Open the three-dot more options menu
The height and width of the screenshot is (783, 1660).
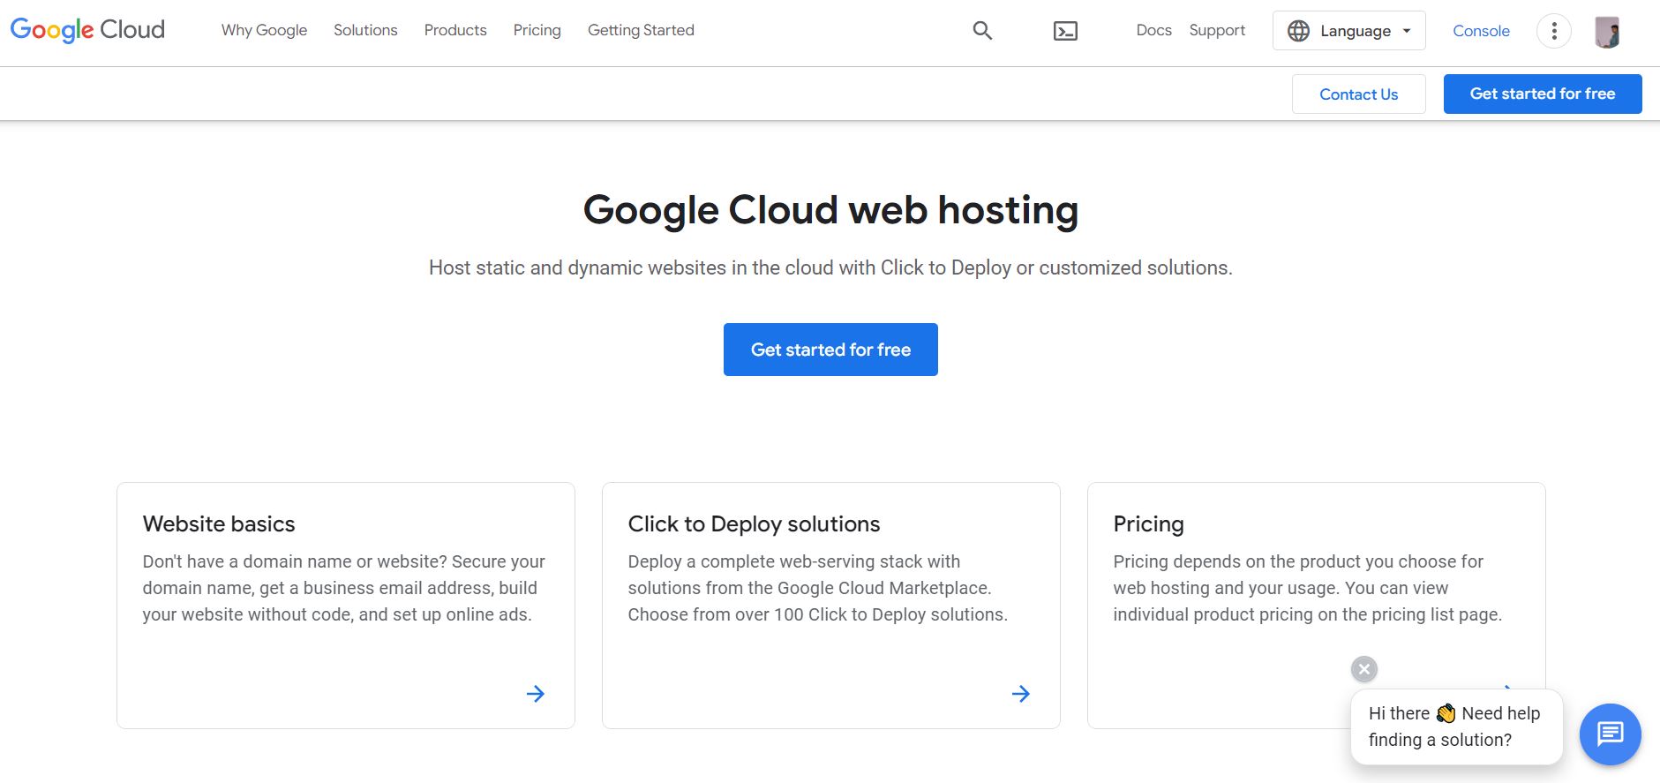(x=1554, y=31)
